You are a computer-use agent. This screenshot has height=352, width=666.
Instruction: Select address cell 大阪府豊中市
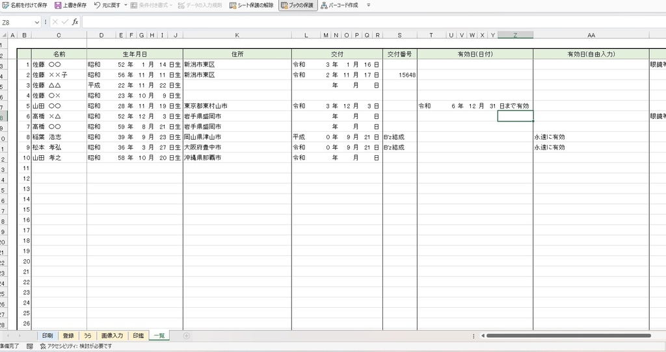coord(237,147)
